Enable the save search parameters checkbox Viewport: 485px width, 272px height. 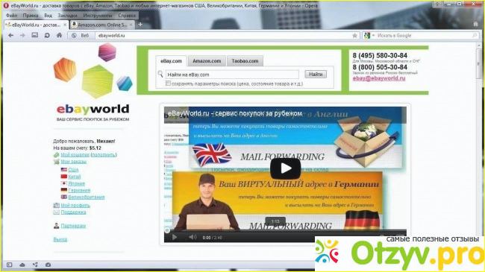(168, 83)
